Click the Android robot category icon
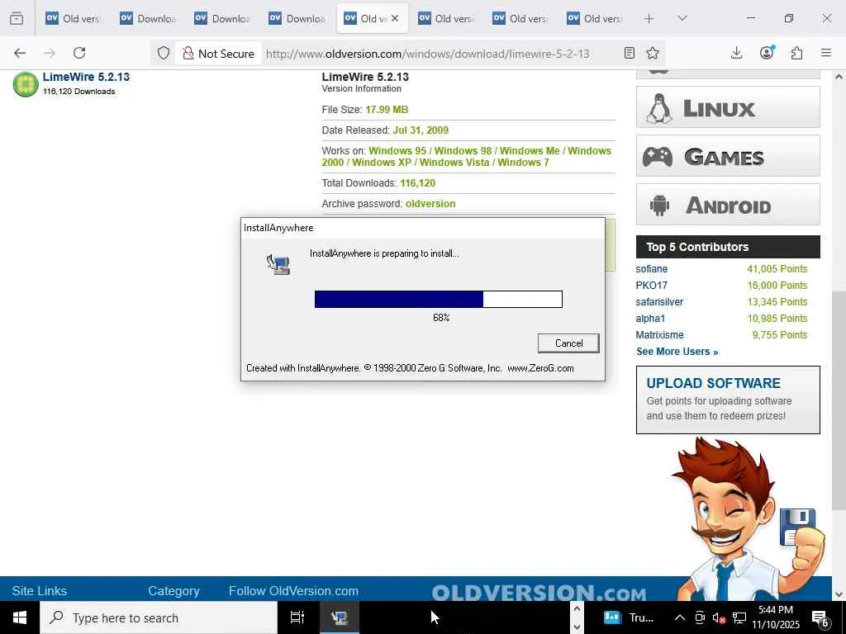 click(x=659, y=206)
